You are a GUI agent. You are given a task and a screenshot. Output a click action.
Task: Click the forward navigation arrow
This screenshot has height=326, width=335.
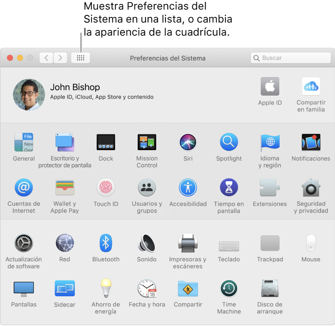[x=60, y=58]
